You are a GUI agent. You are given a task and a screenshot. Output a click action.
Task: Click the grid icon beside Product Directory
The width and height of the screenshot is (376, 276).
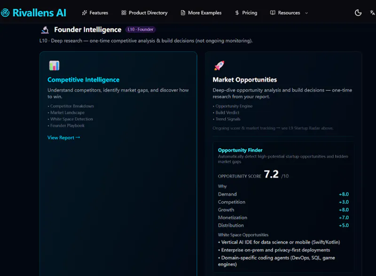[x=124, y=13]
